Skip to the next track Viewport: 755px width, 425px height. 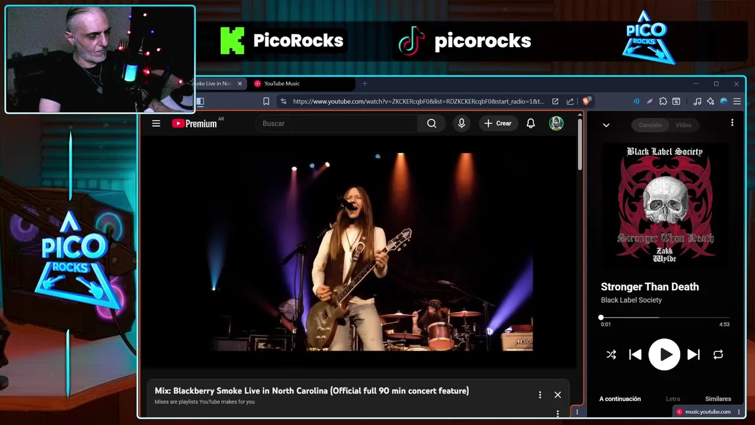click(694, 355)
